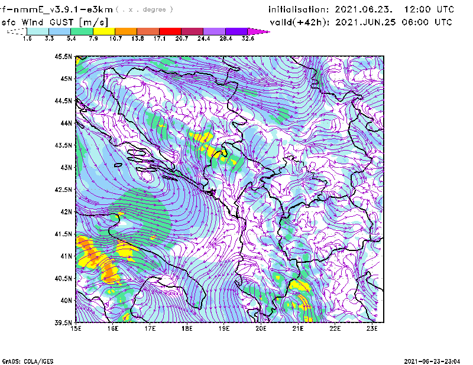Screen dimensions: 473x365
Task: Click the 21E longitude label
Action: [298, 328]
